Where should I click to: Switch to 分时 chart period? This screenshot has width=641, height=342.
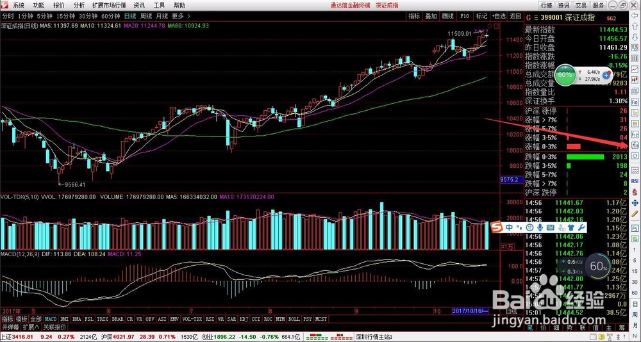point(8,17)
